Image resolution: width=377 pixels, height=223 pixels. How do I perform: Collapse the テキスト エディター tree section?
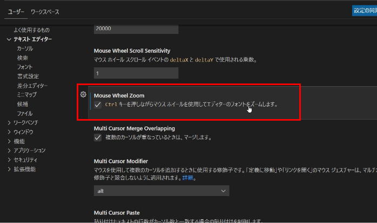pyautogui.click(x=9, y=39)
